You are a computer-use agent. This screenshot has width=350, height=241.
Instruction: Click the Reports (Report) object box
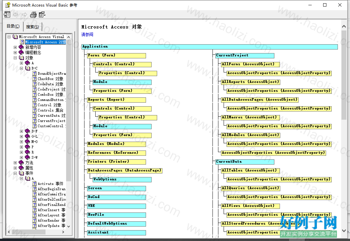(x=117, y=100)
